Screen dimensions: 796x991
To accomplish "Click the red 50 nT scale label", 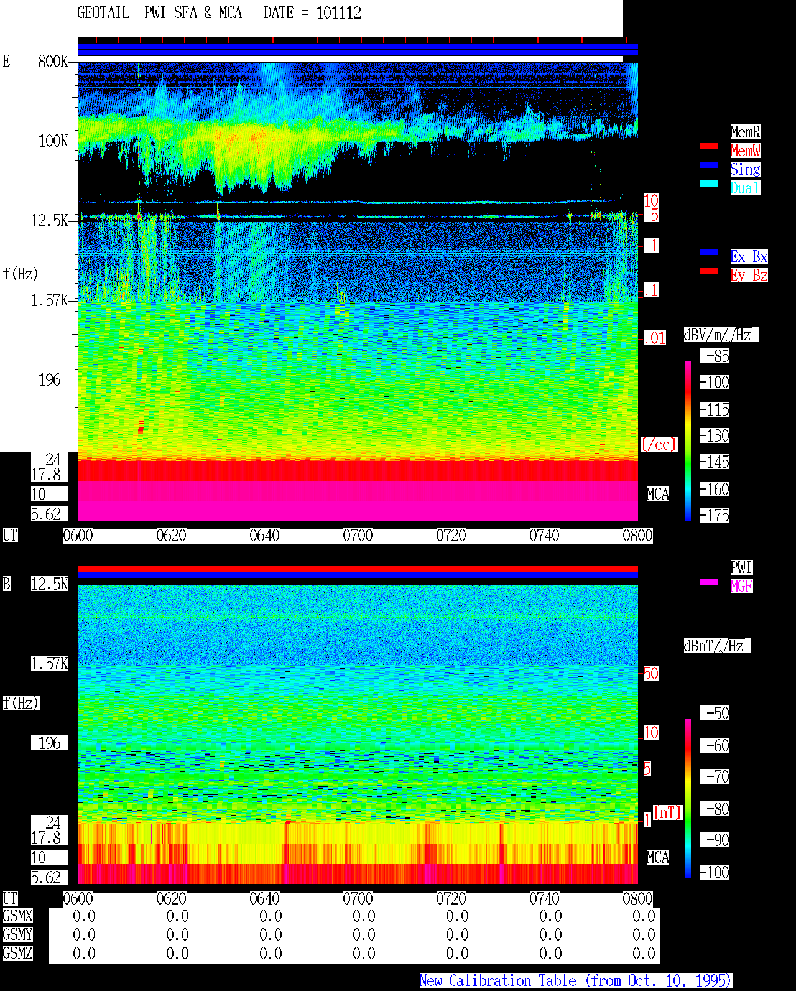I will 650,673.
